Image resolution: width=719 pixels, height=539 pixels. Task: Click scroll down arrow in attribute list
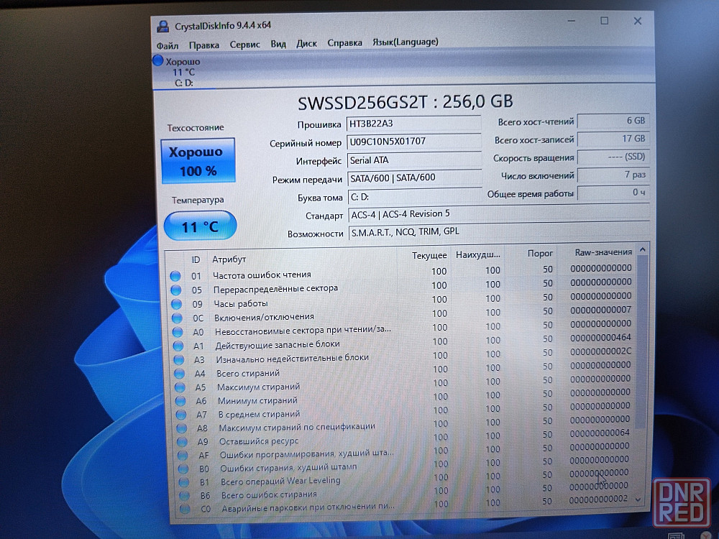click(640, 499)
